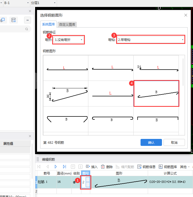Open the 弯折 dropdown

click(x=69, y=40)
